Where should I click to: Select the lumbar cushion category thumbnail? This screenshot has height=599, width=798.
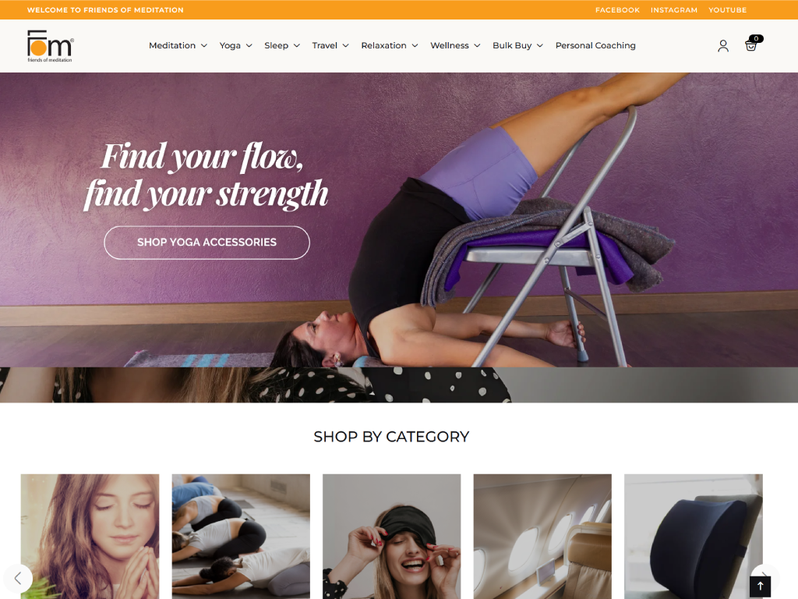point(693,537)
